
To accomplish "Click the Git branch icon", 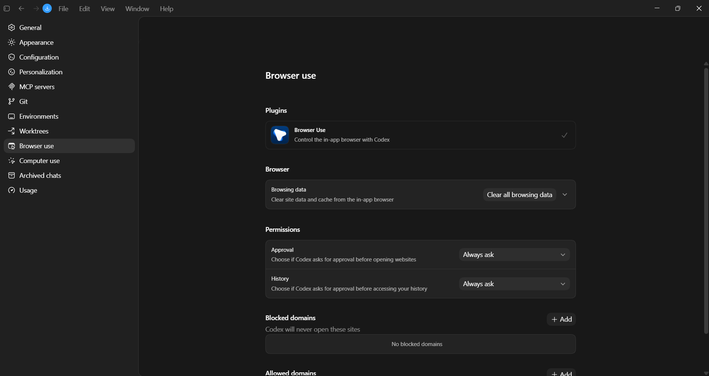I will 11,102.
